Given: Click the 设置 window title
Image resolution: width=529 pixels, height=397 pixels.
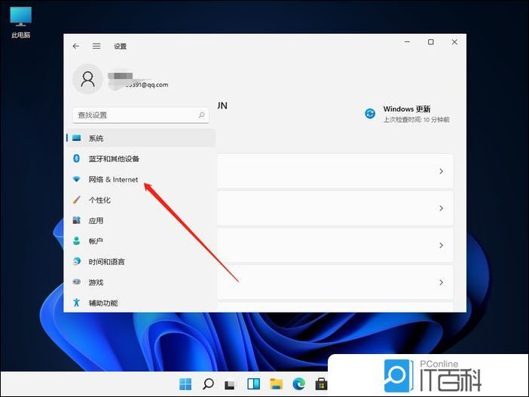Looking at the screenshot, I should pyautogui.click(x=120, y=46).
